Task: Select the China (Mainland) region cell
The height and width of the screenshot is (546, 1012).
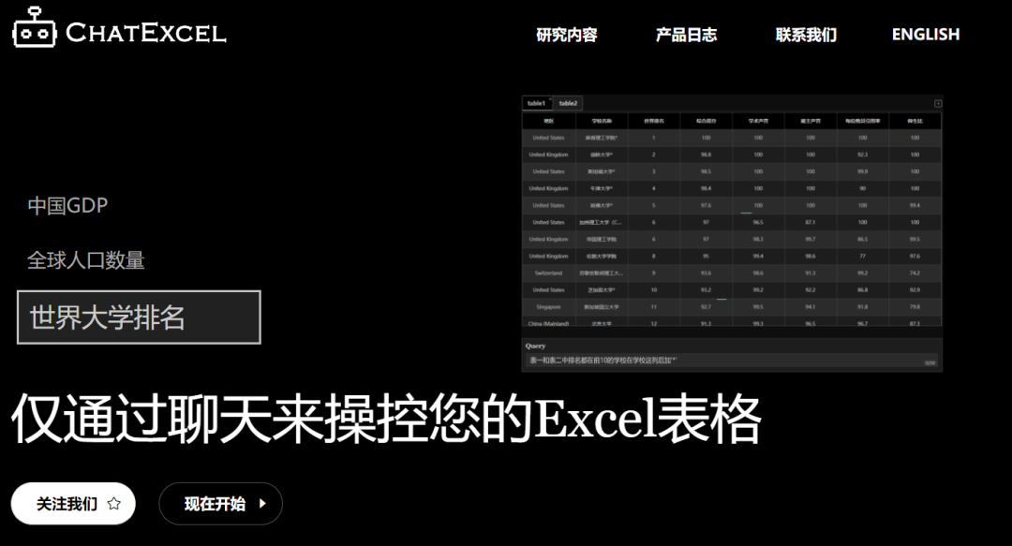Action: [x=548, y=323]
